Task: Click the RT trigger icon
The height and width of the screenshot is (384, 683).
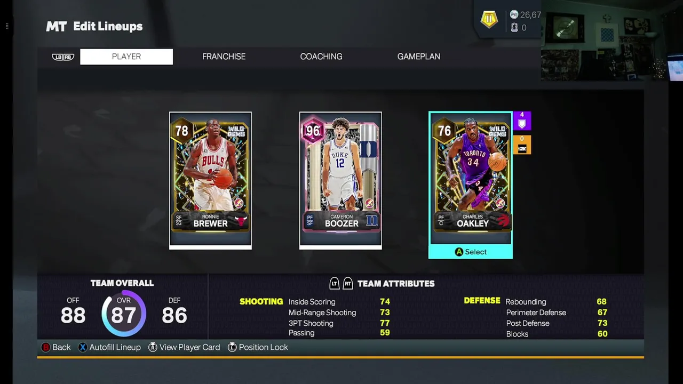Action: pyautogui.click(x=347, y=283)
